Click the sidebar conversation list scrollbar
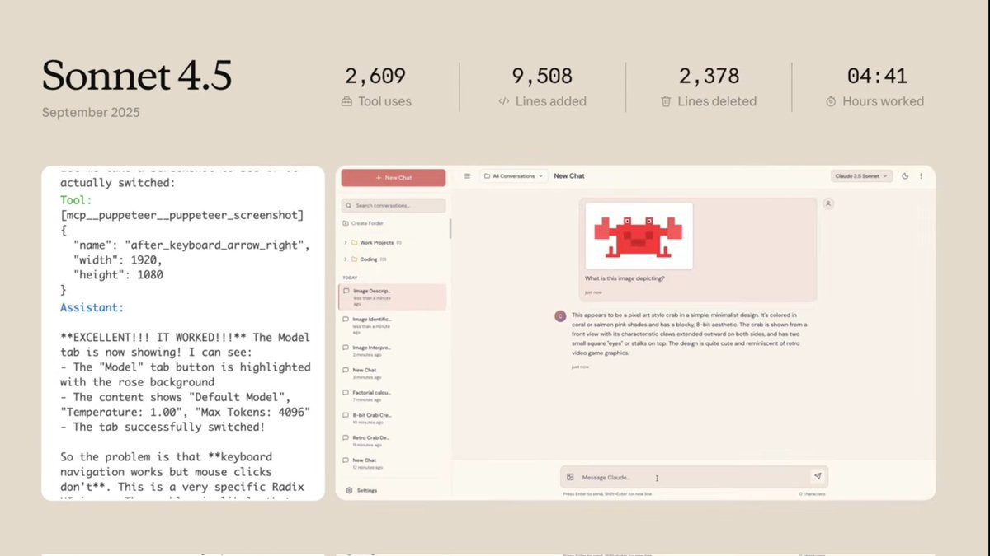990x556 pixels. click(450, 228)
